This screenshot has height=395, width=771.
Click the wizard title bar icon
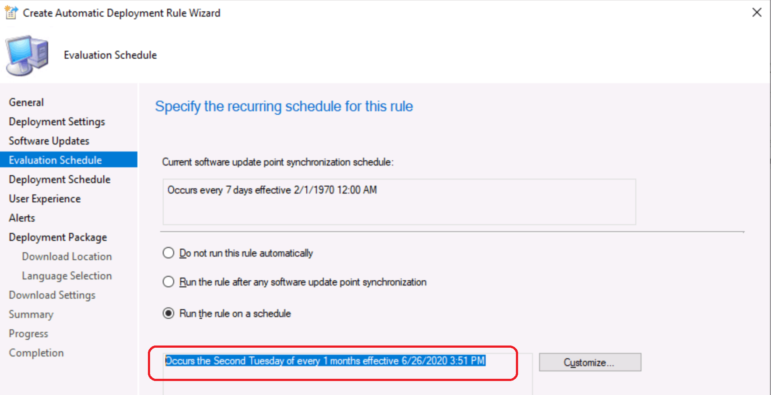pyautogui.click(x=11, y=13)
